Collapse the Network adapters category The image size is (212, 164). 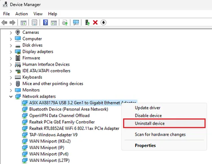11,97
